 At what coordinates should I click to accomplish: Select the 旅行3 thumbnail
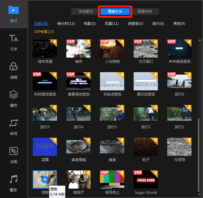112,114
